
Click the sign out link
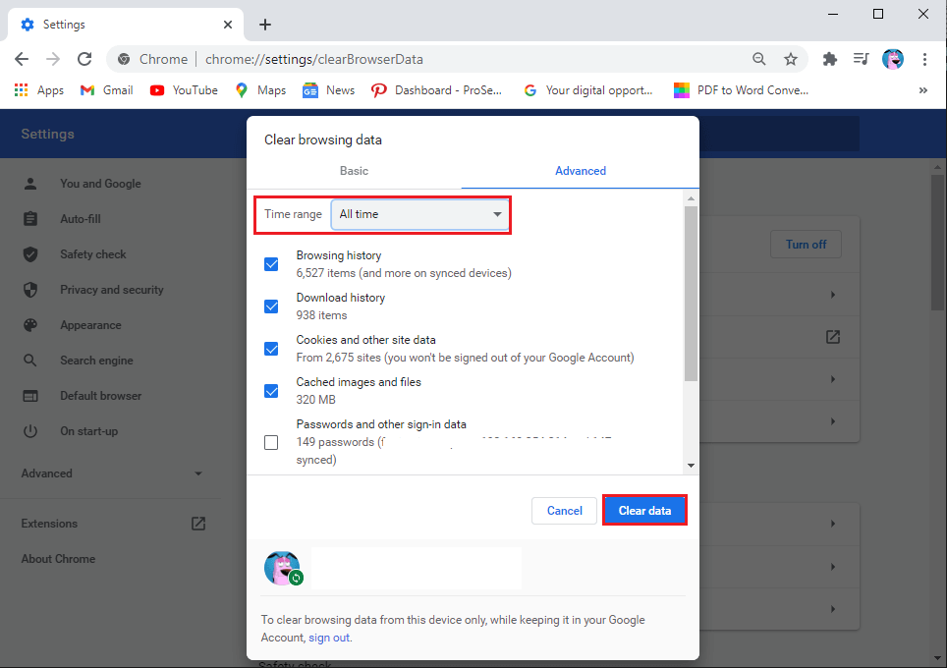pyautogui.click(x=329, y=637)
